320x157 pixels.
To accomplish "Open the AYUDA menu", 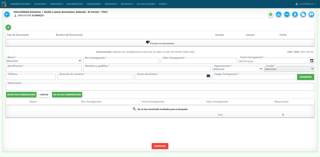I will 164,4.
